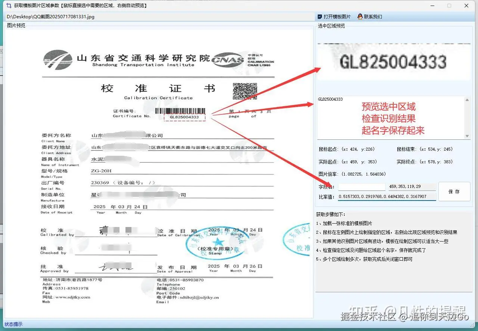Screen dimensions: 478x331
Task: Click the 比率值 field with ratio values
Action: coord(387,196)
